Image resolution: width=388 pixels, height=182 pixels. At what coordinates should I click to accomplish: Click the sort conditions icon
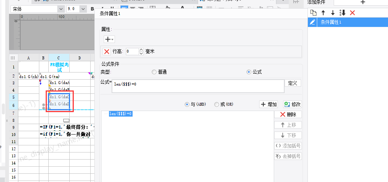(x=342, y=13)
